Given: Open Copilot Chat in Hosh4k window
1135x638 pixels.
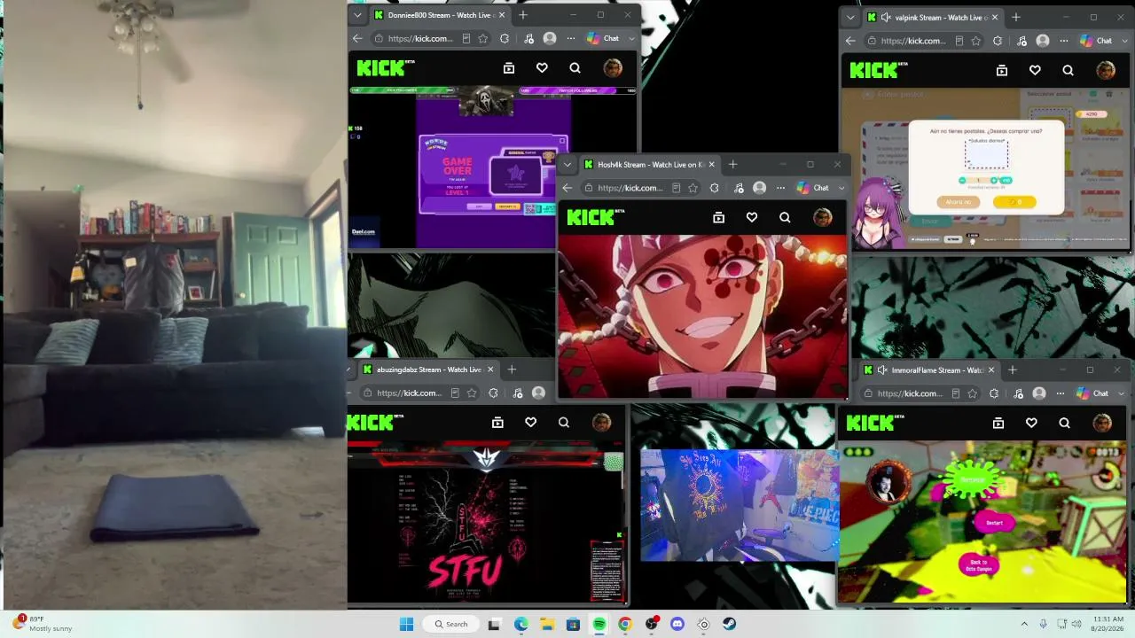Looking at the screenshot, I should [x=813, y=188].
